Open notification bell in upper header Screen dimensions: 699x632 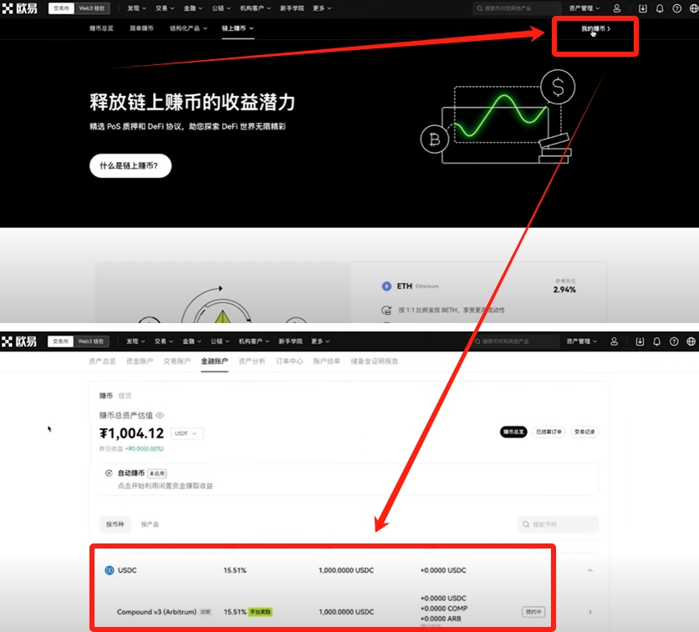click(x=660, y=8)
